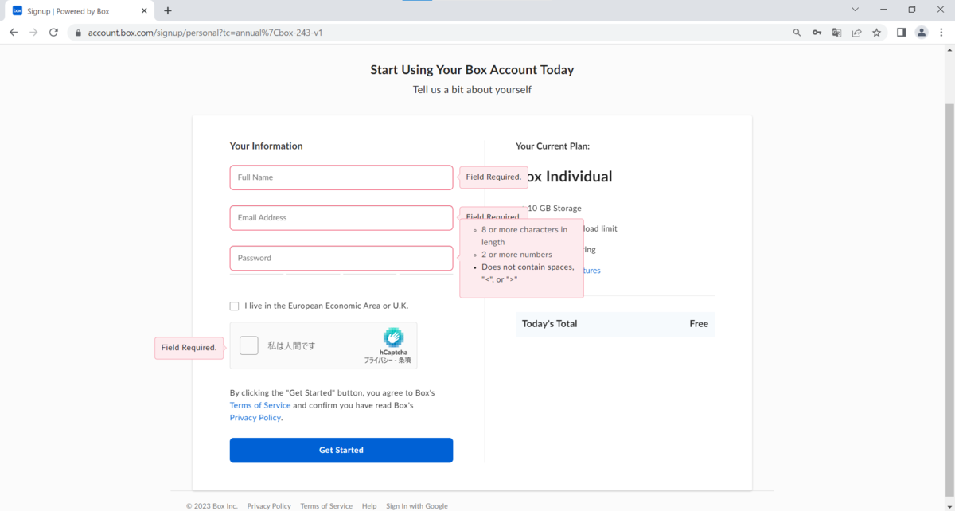
Task: Click '2 or more numbers' password hint
Action: pos(516,255)
